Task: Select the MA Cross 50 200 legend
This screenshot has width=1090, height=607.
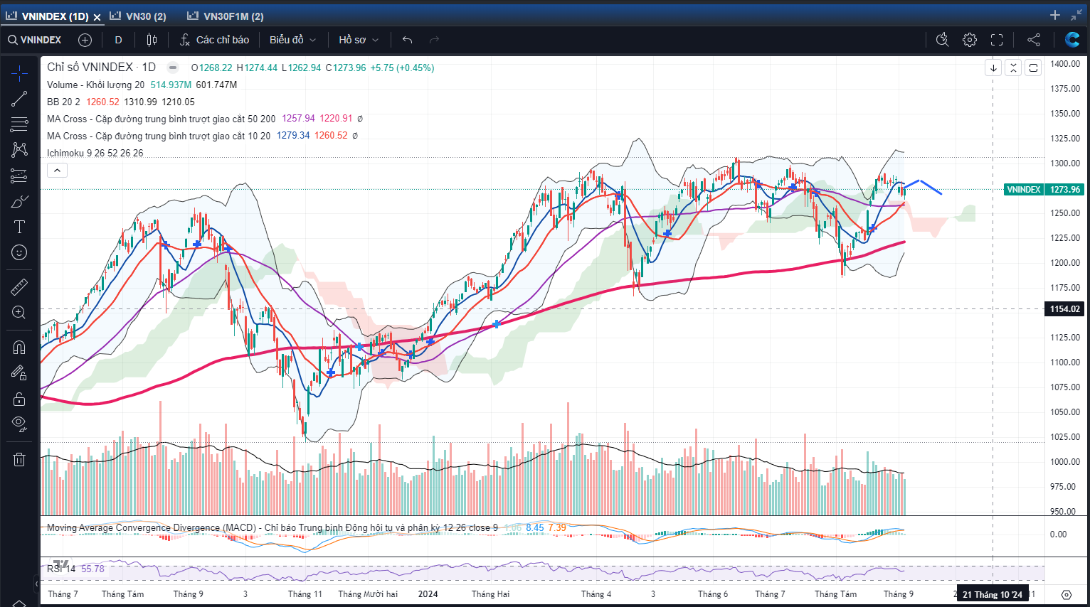Action: point(161,119)
